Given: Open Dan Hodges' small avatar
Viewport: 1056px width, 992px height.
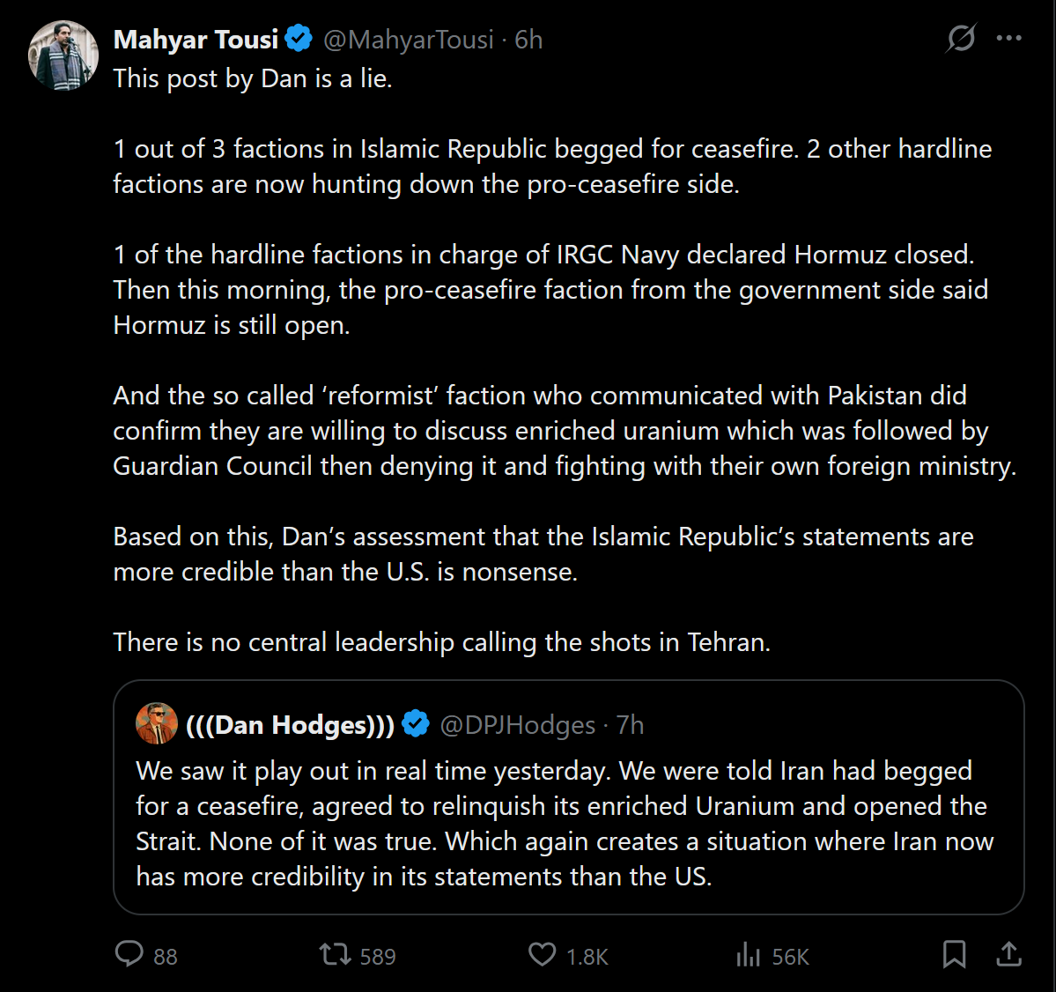Looking at the screenshot, I should [157, 724].
